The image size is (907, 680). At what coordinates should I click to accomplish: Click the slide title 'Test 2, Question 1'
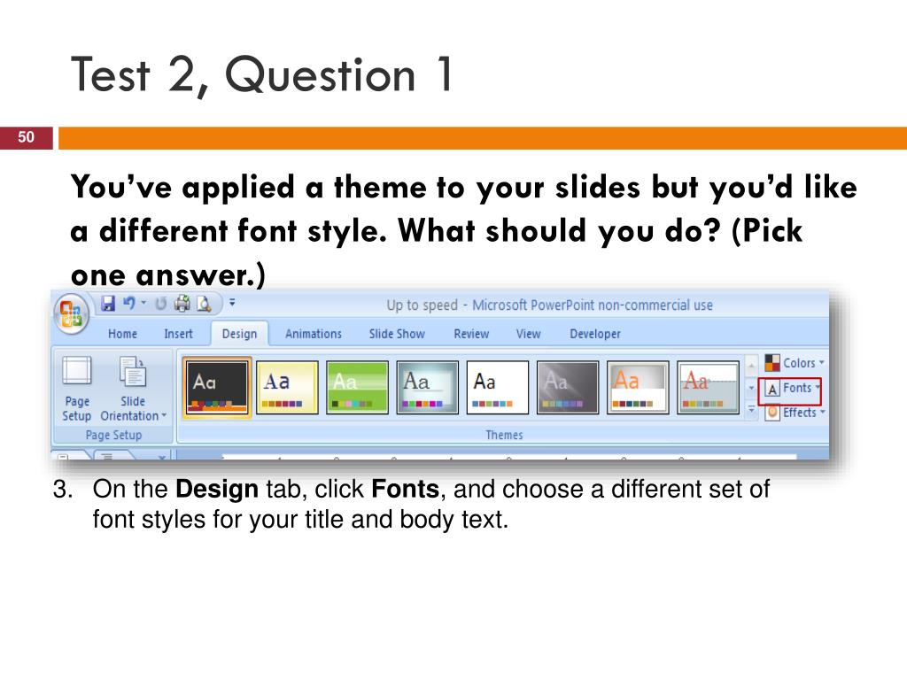(x=261, y=75)
